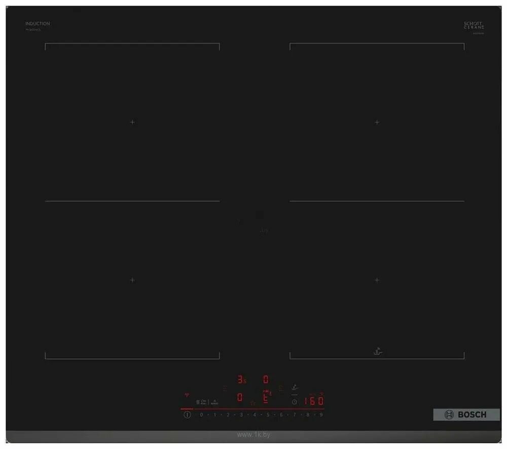The height and width of the screenshot is (449, 507).
Task: Activate the PowerBoost function icon
Action: [x=214, y=402]
